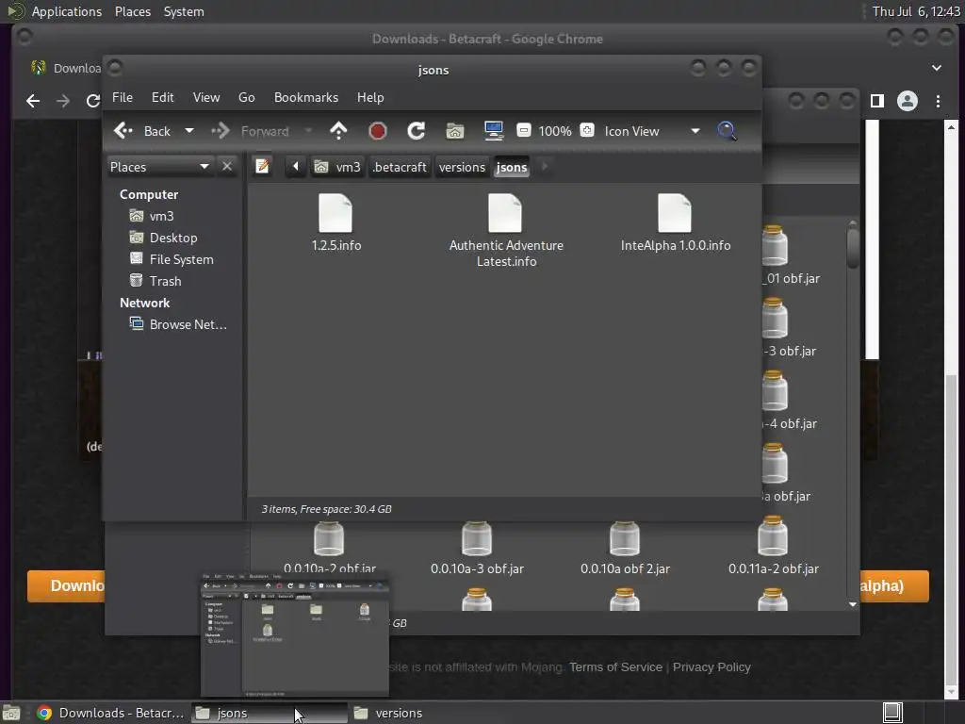
Task: Reload the jsons folder
Action: point(416,130)
